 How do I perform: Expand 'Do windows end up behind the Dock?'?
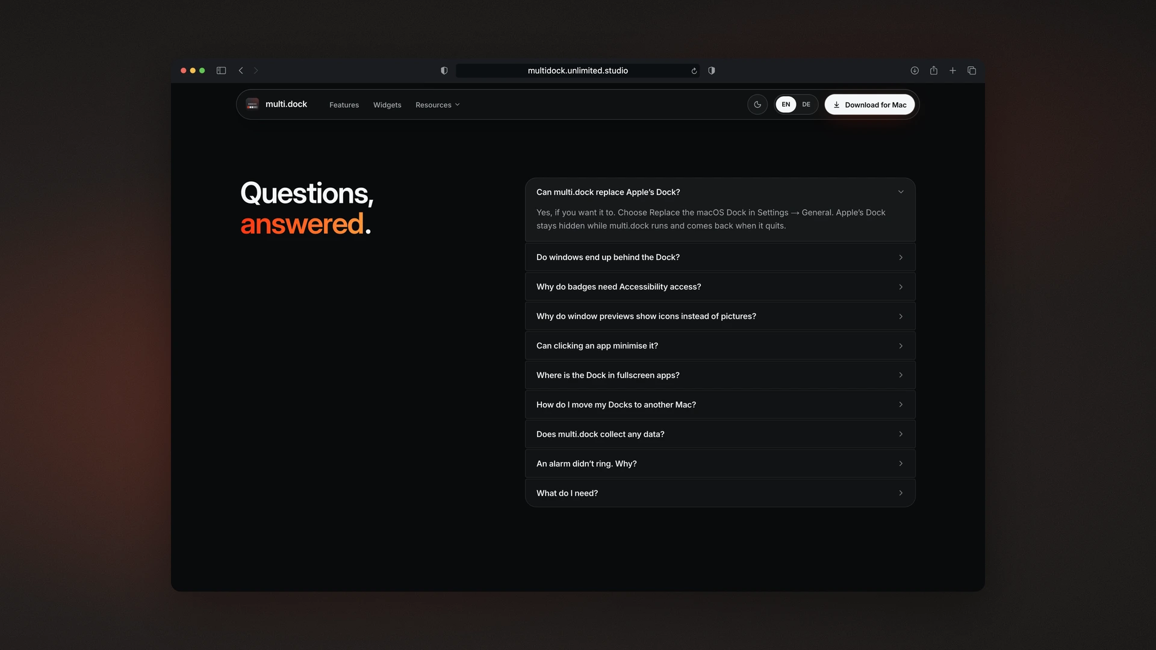click(x=720, y=257)
